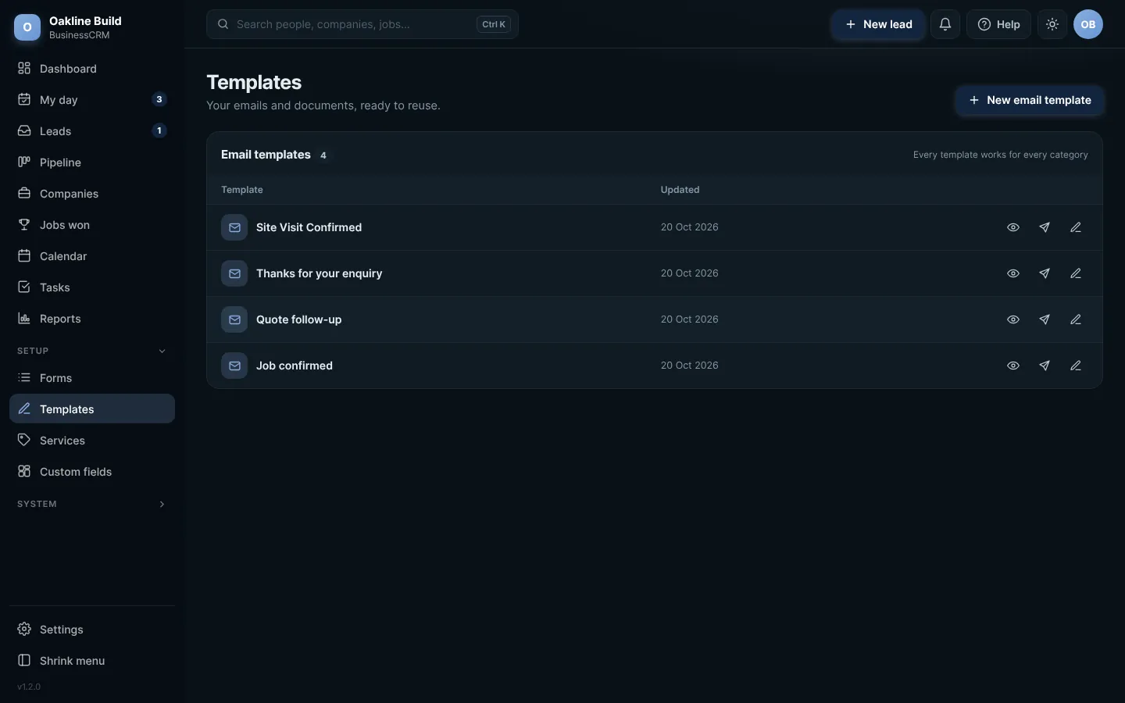The image size is (1125, 703).
Task: Open the Pipeline view
Action: click(x=92, y=162)
